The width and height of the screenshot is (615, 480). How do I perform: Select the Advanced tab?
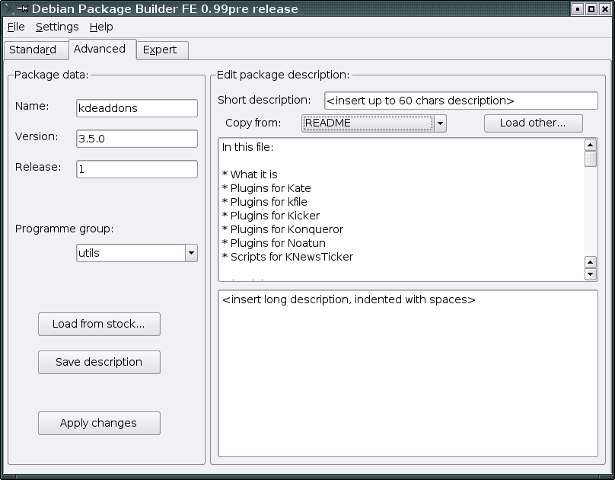tap(102, 49)
